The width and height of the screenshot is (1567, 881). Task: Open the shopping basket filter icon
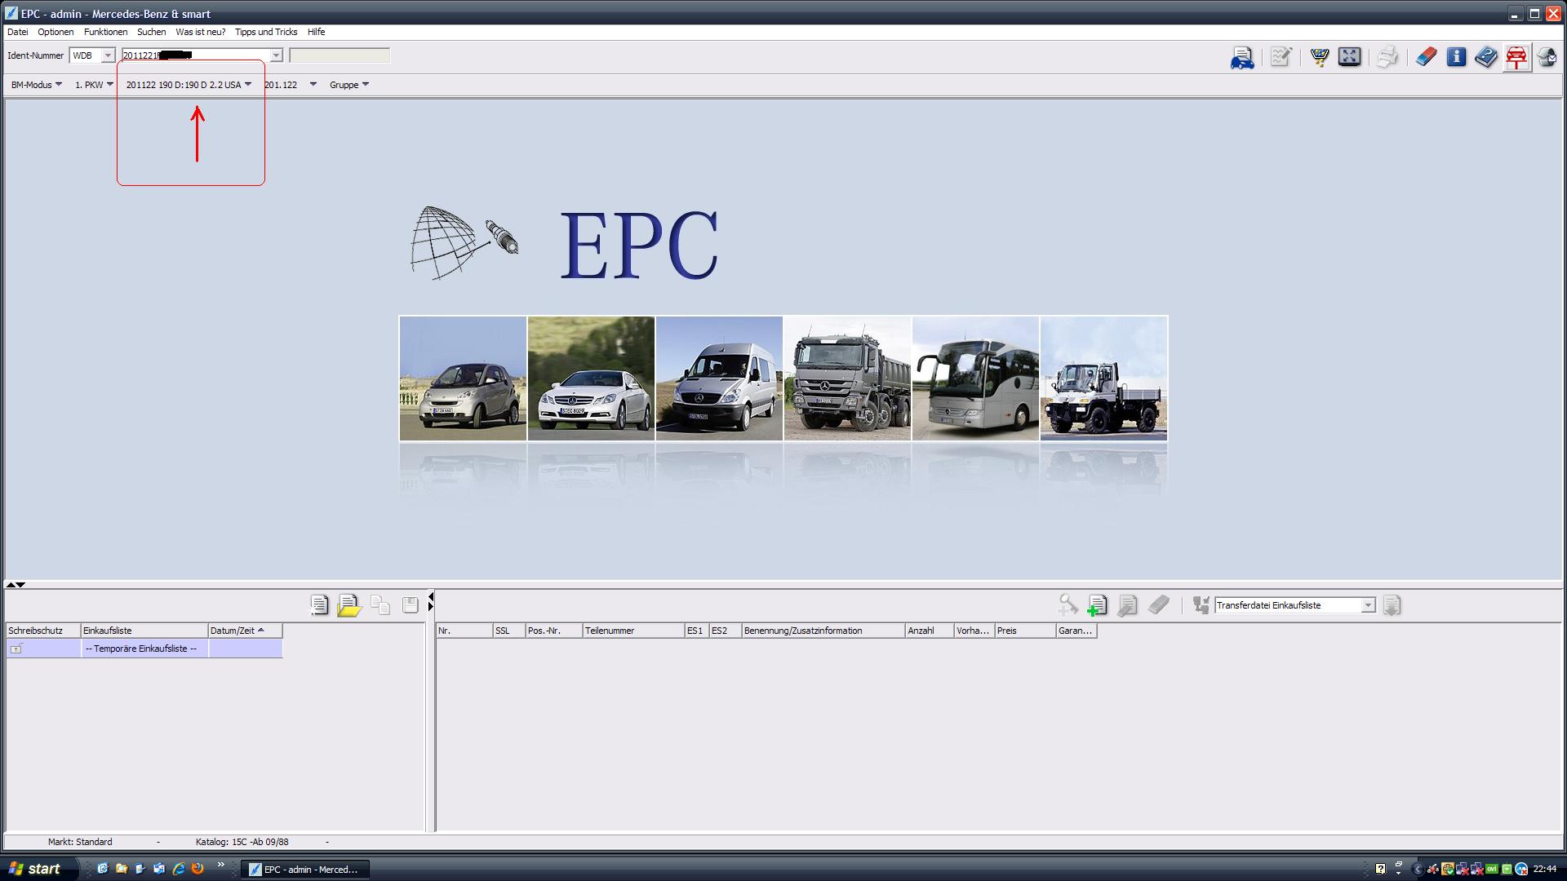coord(1319,57)
